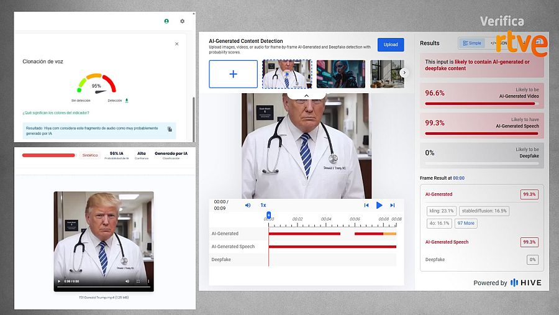
Task: Play the Donald Trump.mp4 video preview
Action: (x=59, y=281)
